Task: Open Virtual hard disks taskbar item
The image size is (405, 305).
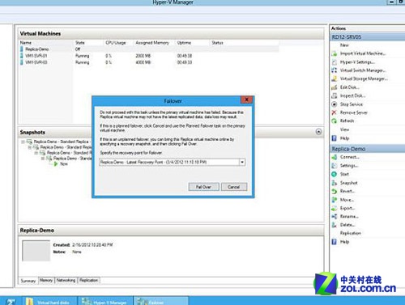Action: click(x=49, y=301)
